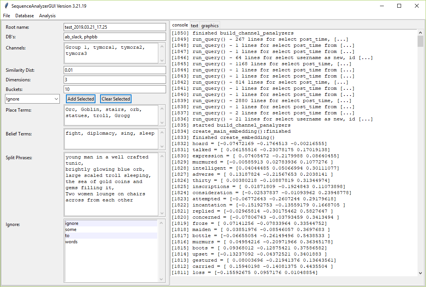This screenshot has width=426, height=287.
Task: Open the Analysis menu
Action: point(47,16)
